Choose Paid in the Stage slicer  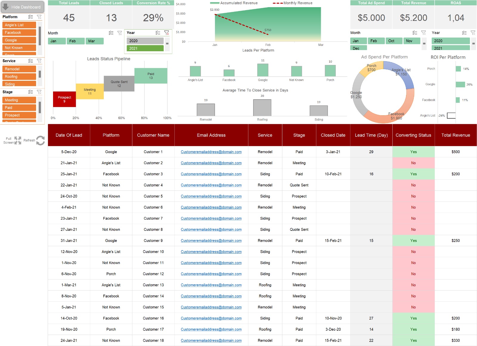(x=19, y=108)
